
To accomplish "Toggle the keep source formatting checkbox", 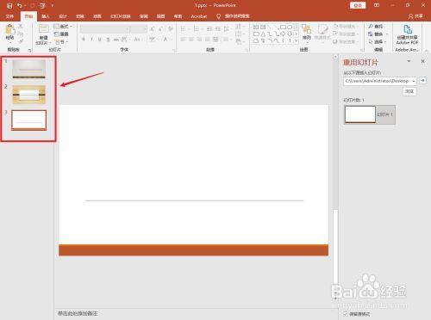I will tap(346, 314).
